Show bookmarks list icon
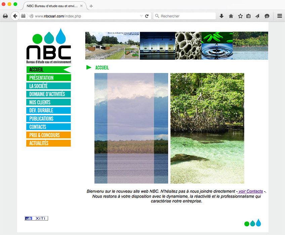The height and width of the screenshot is (235, 285). 248,16
